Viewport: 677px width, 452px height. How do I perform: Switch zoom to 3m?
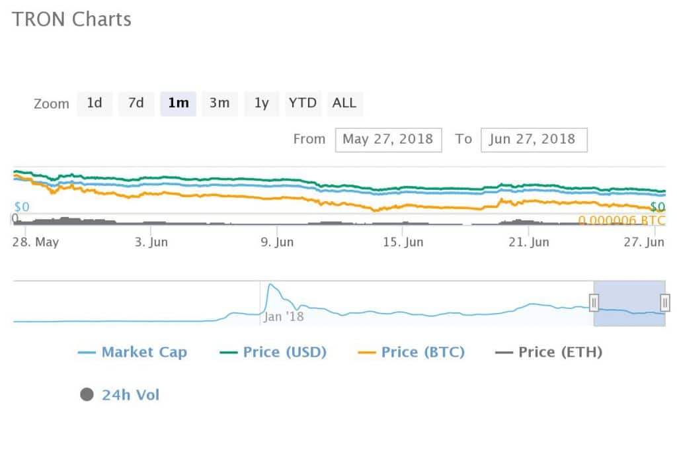219,103
